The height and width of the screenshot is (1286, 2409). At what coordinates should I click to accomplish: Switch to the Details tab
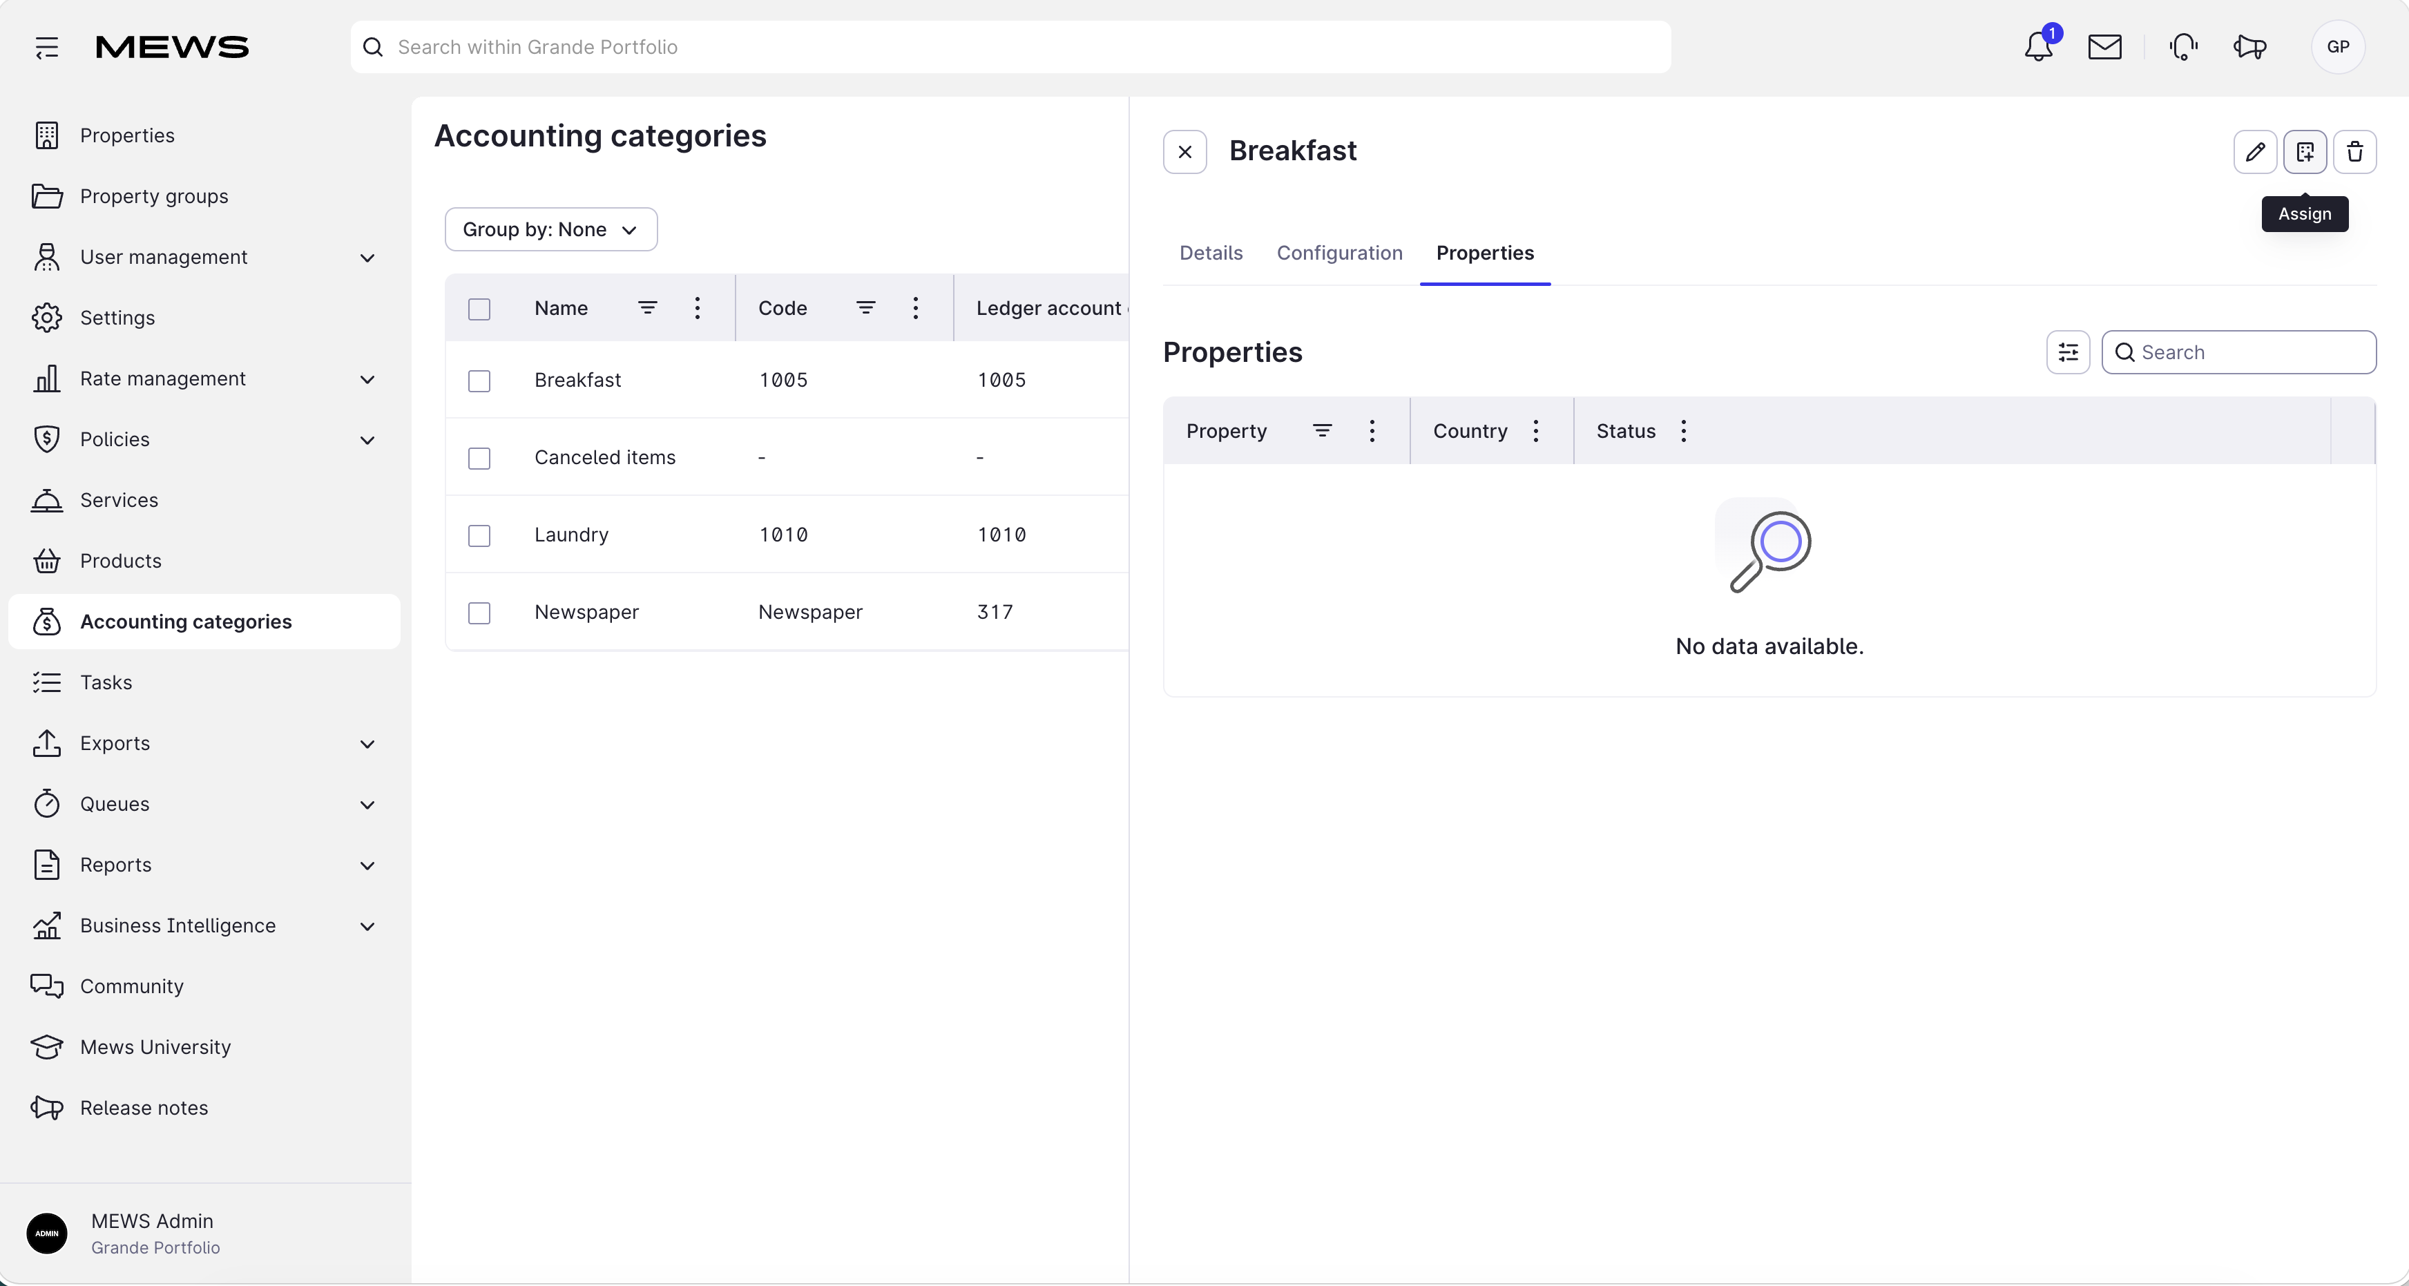[1211, 253]
